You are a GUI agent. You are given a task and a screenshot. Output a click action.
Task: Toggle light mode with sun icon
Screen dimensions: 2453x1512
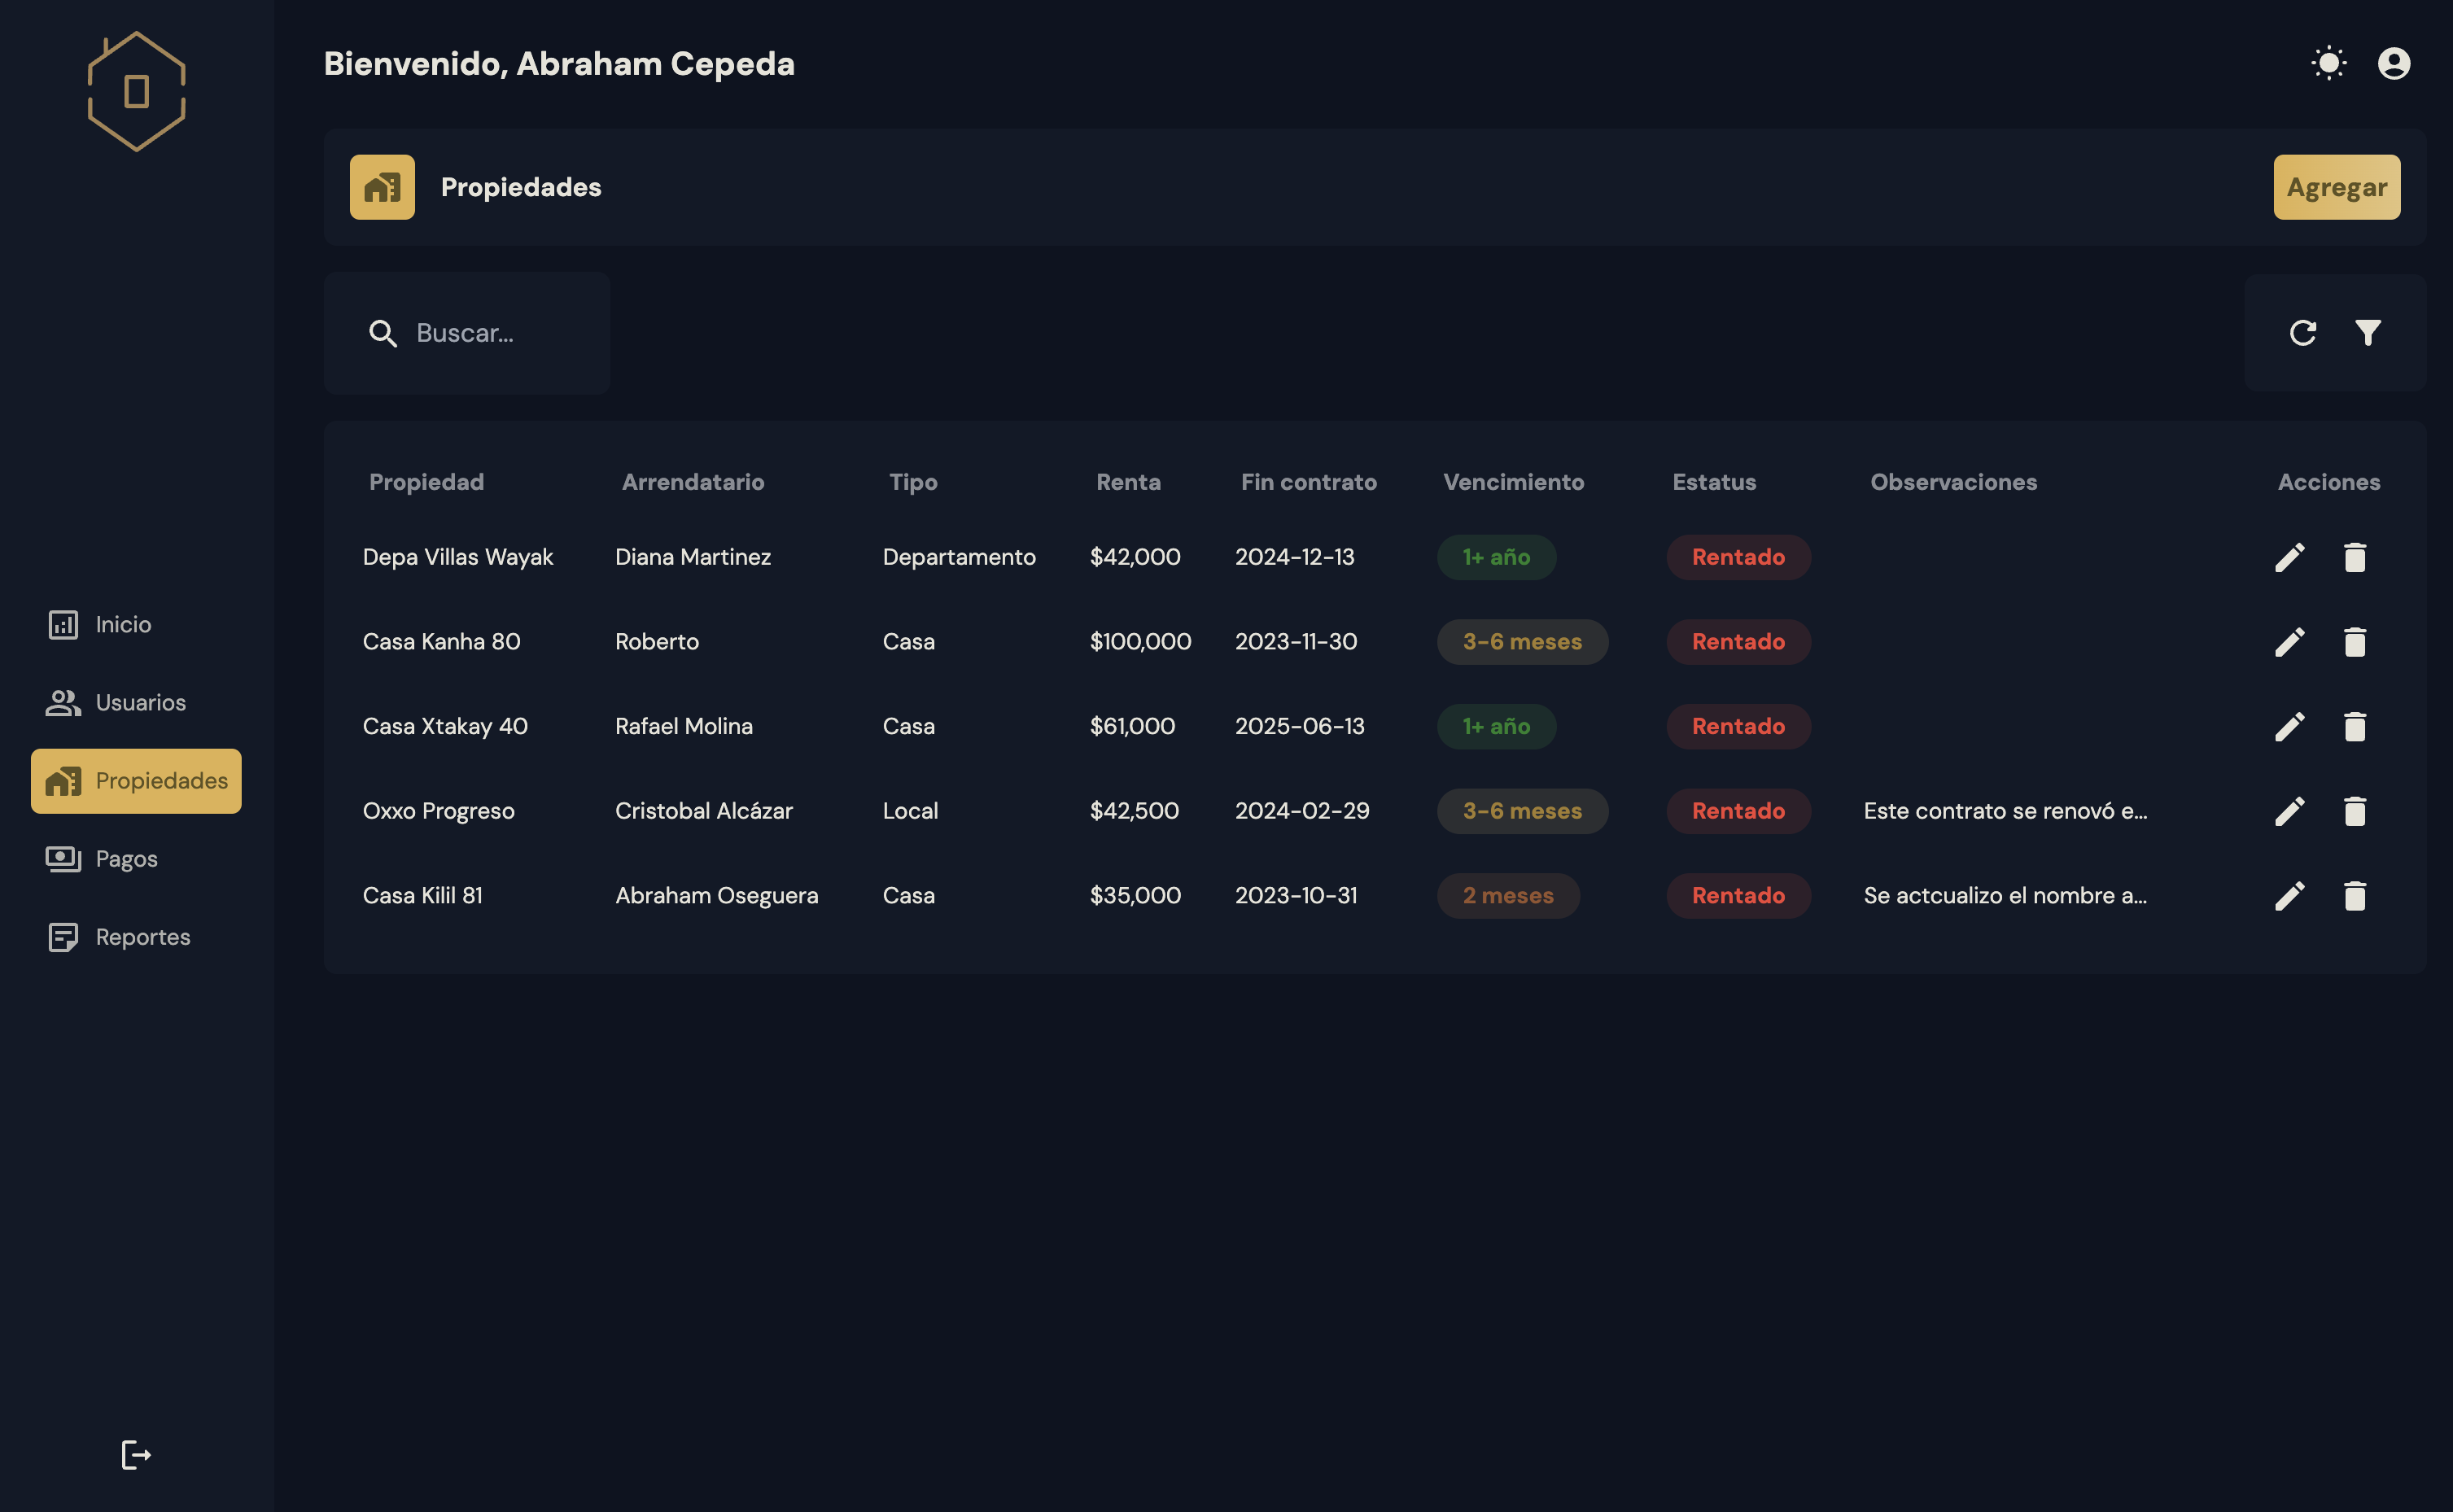(2328, 64)
